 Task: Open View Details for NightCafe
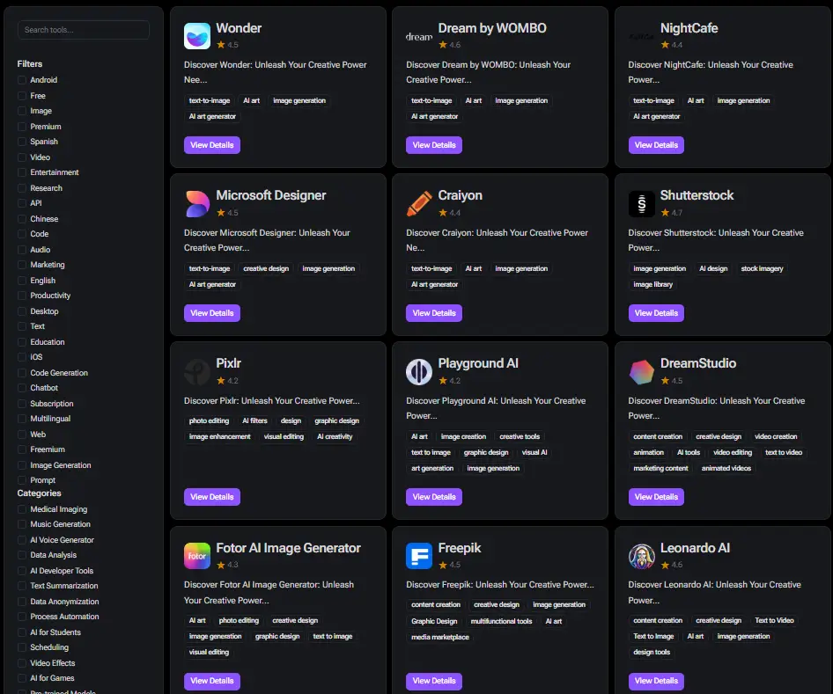(656, 145)
